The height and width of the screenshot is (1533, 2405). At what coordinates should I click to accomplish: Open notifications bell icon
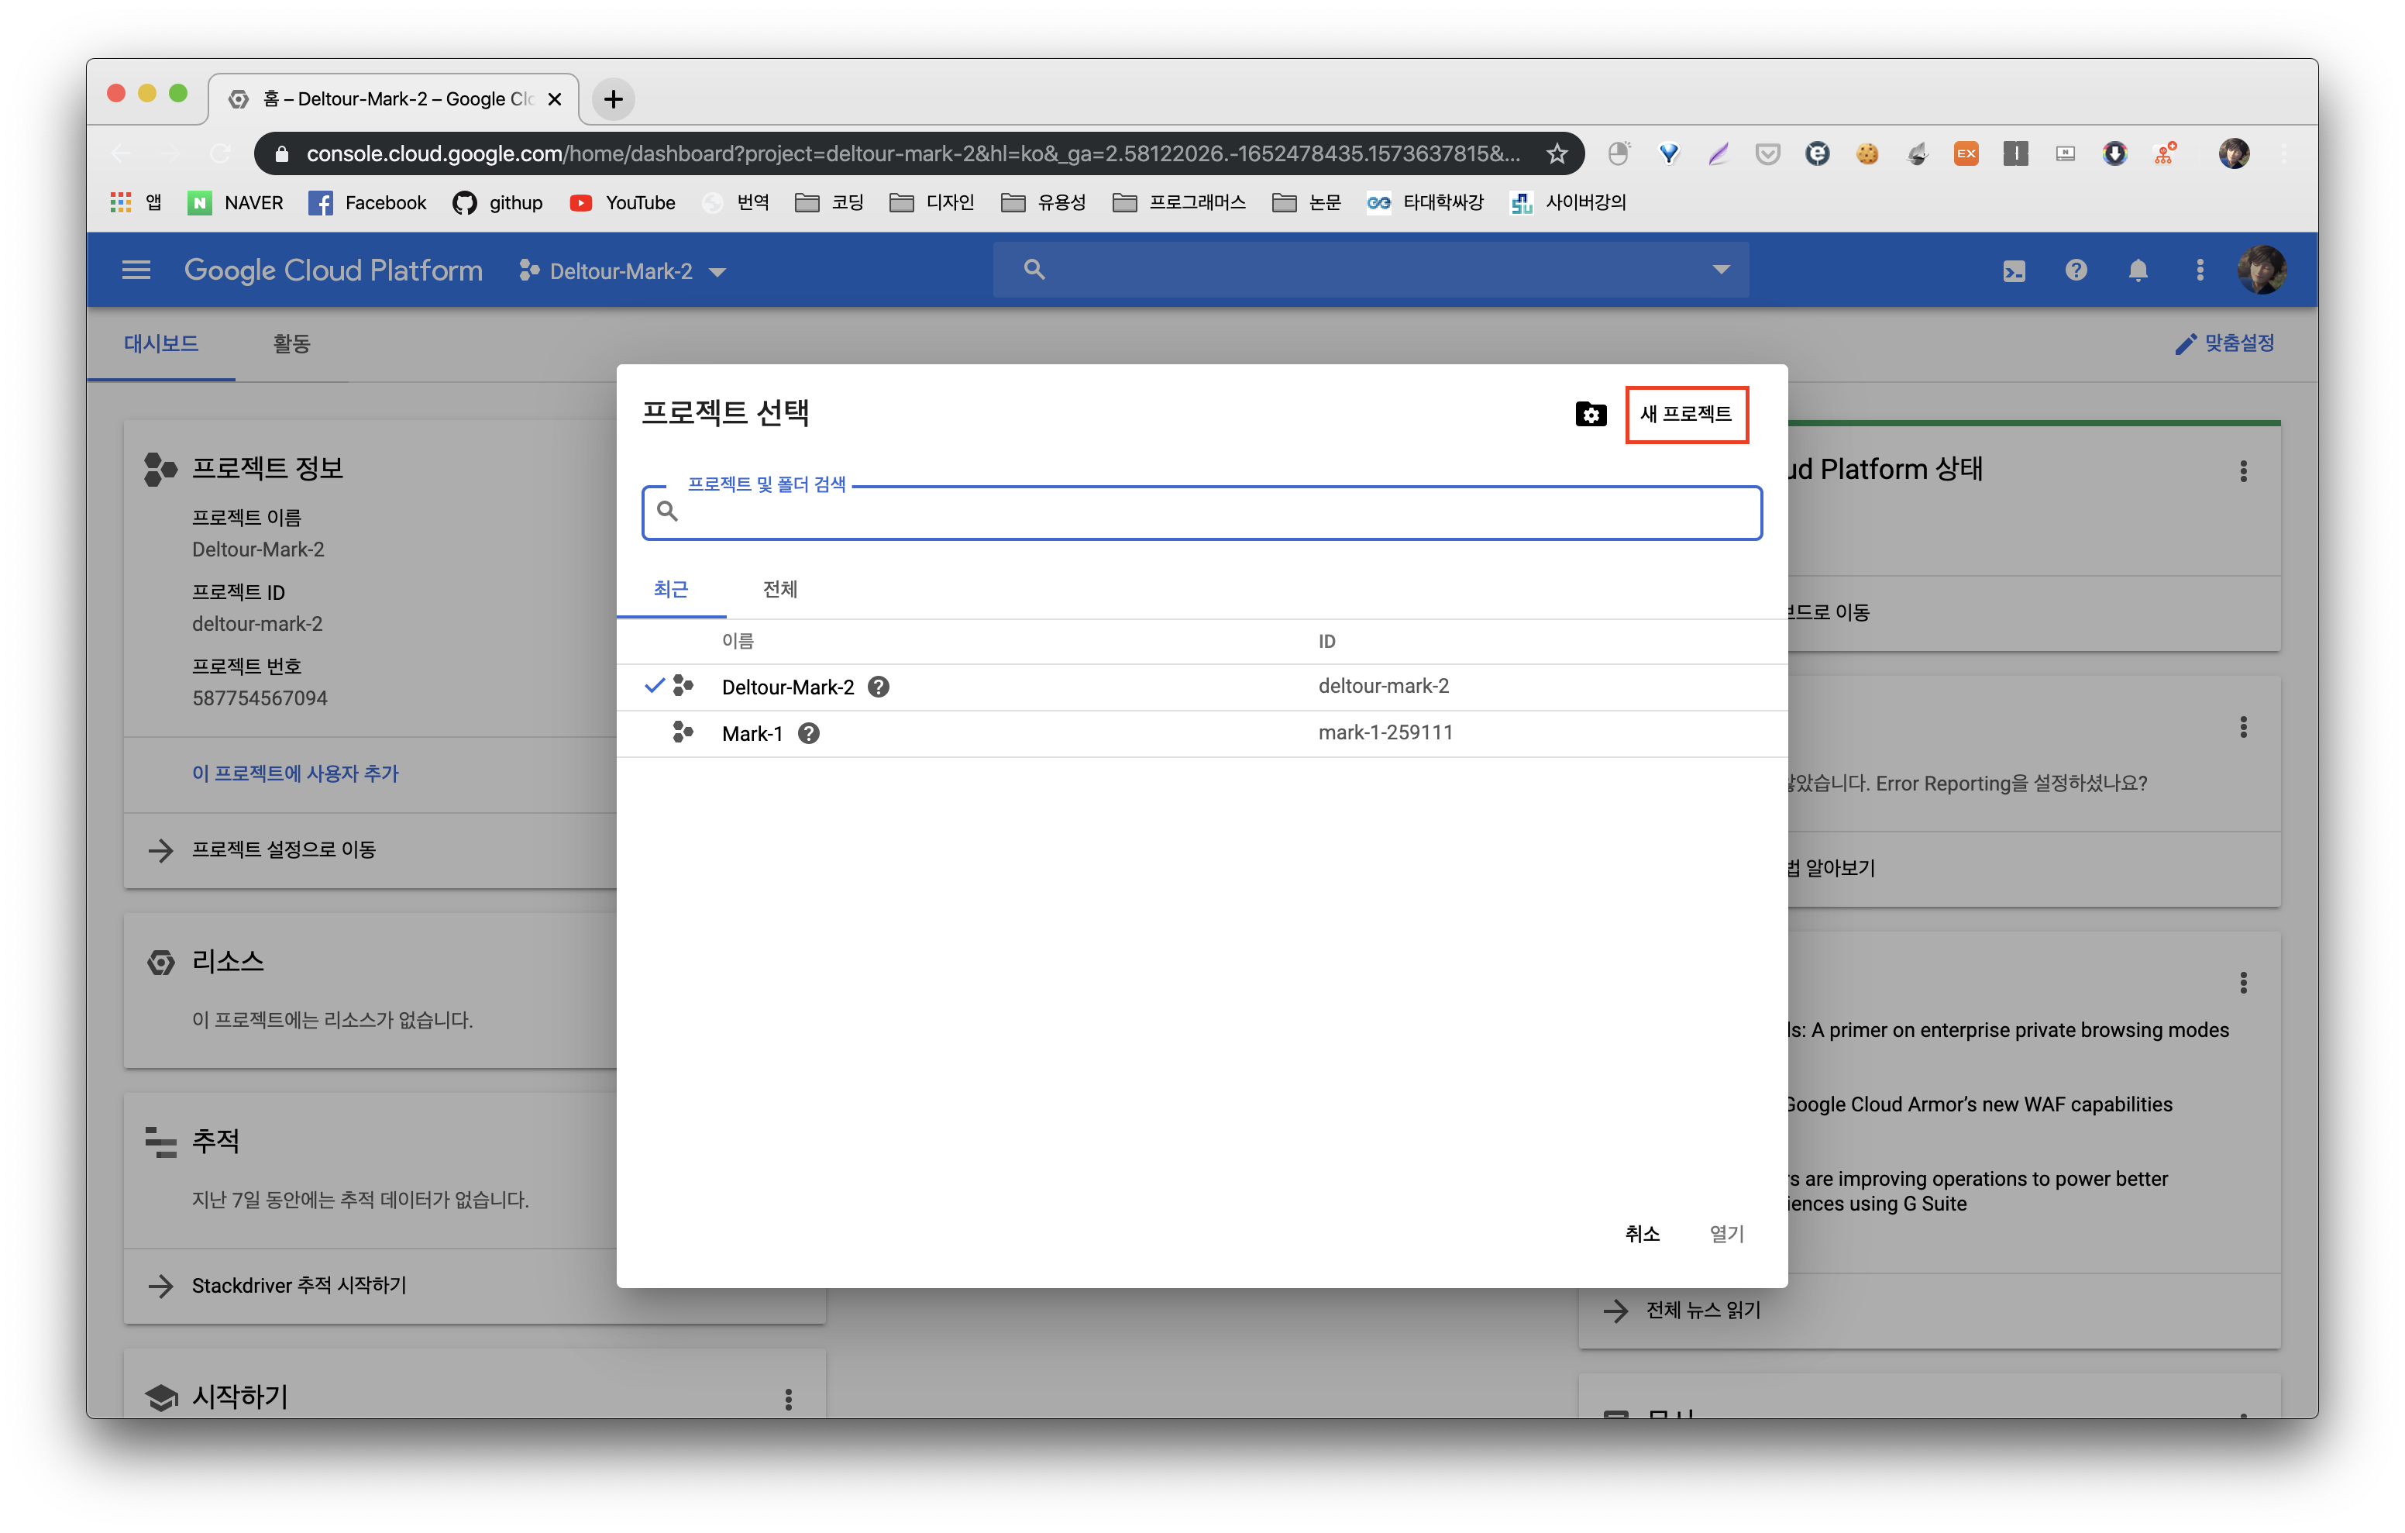coord(2138,270)
